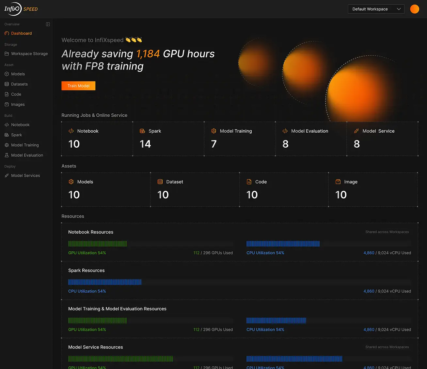Screen dimensions: 427x369
Task: Click the Code file icon in sidebar
Action: 7,94
